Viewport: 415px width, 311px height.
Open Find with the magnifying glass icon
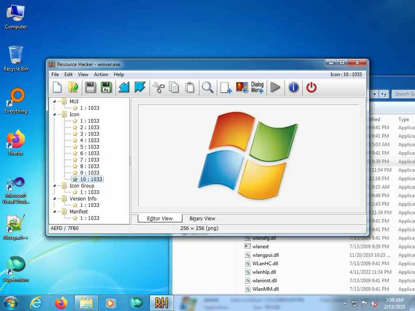207,87
